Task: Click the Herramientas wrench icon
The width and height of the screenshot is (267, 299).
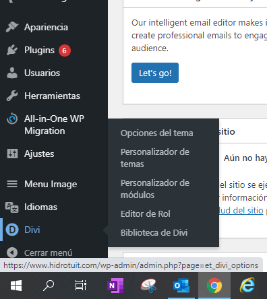Action: (12, 96)
